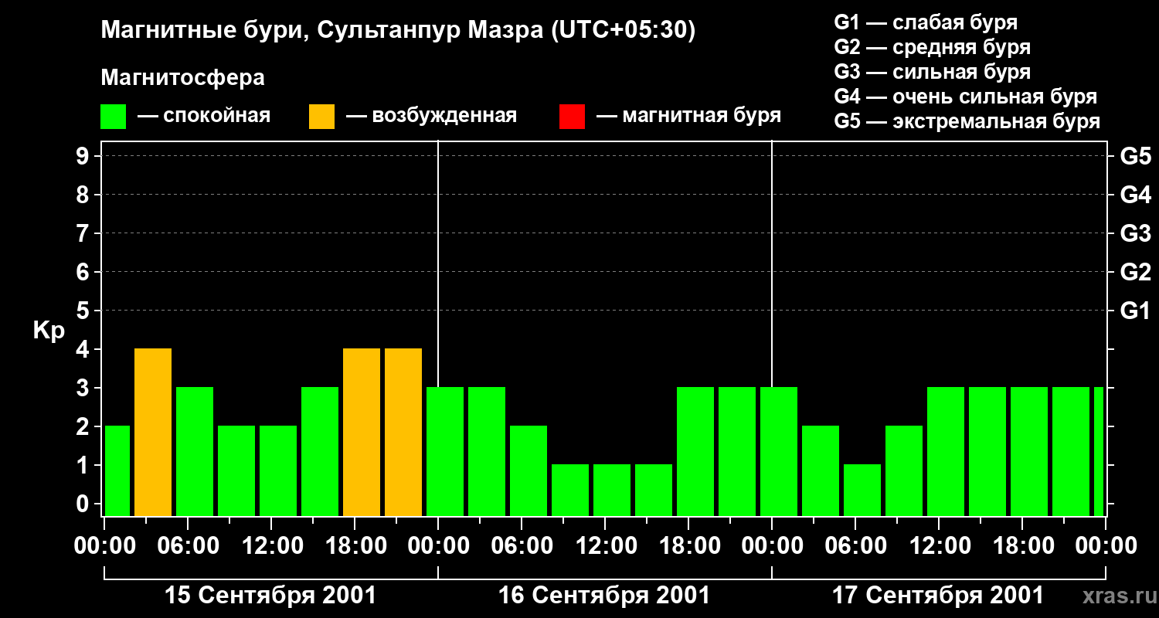Click '06:00' tick above 17 Сентября
The height and width of the screenshot is (618, 1159).
[855, 546]
